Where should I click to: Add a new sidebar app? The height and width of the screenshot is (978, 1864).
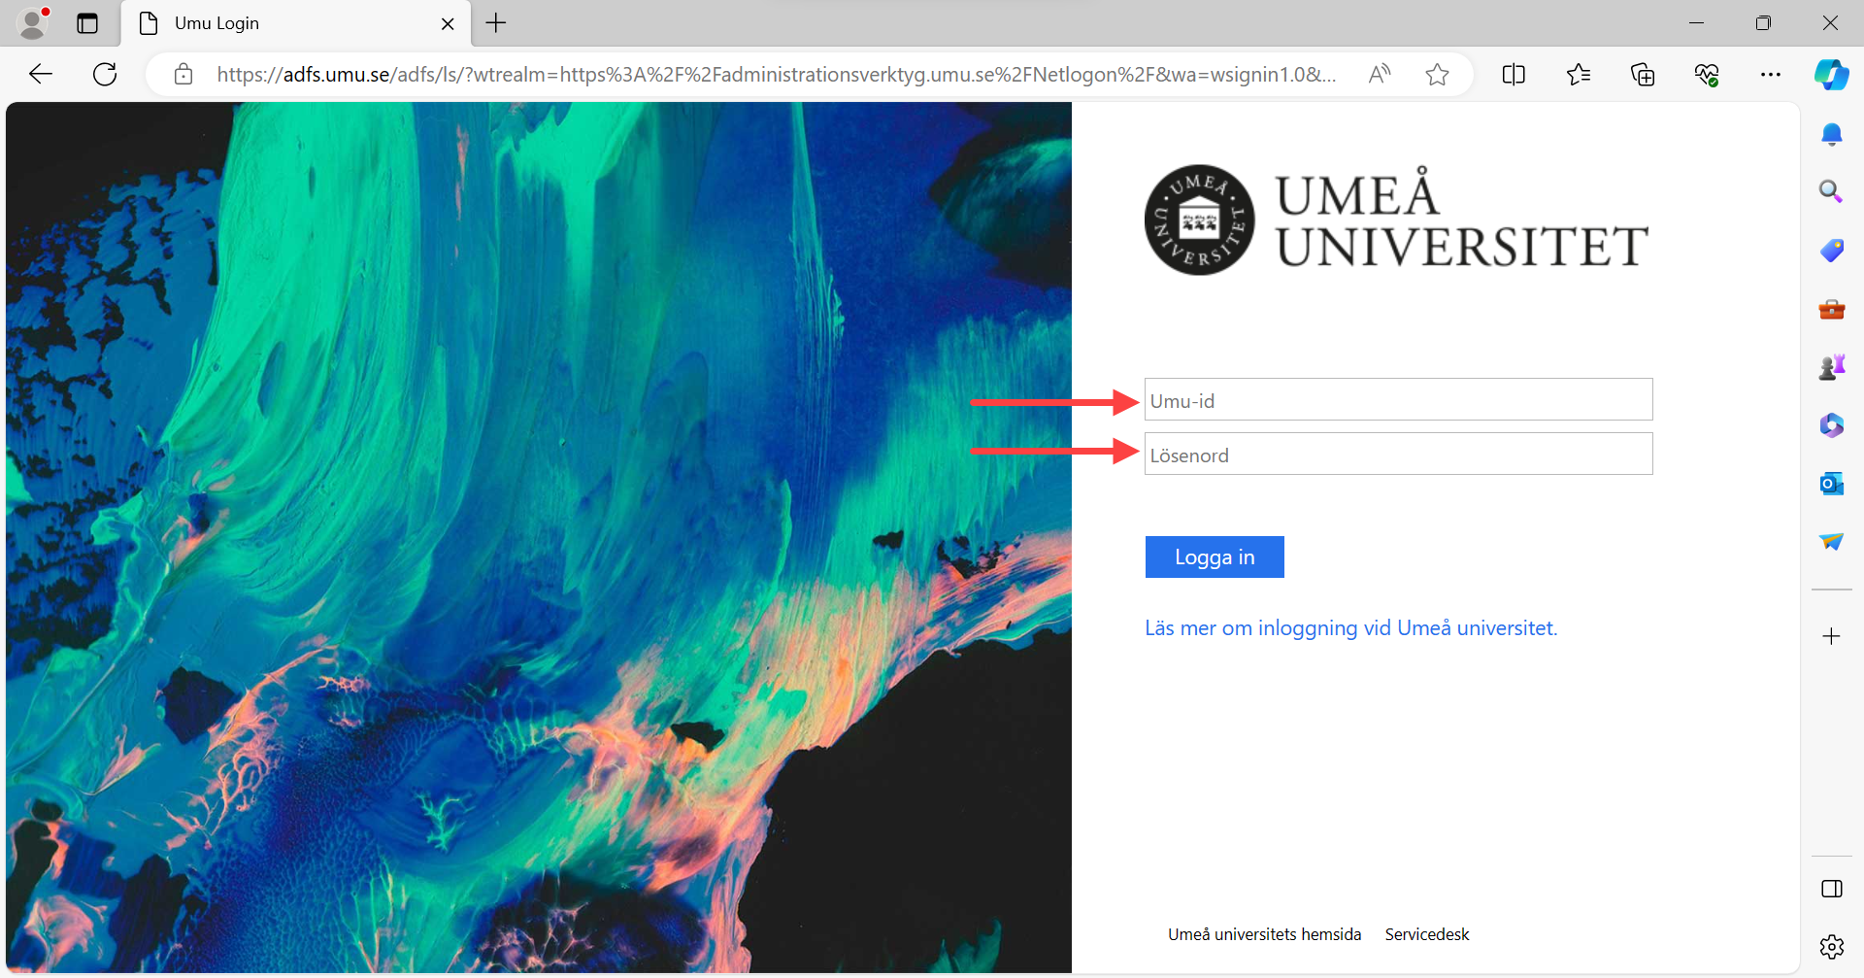[x=1832, y=636]
